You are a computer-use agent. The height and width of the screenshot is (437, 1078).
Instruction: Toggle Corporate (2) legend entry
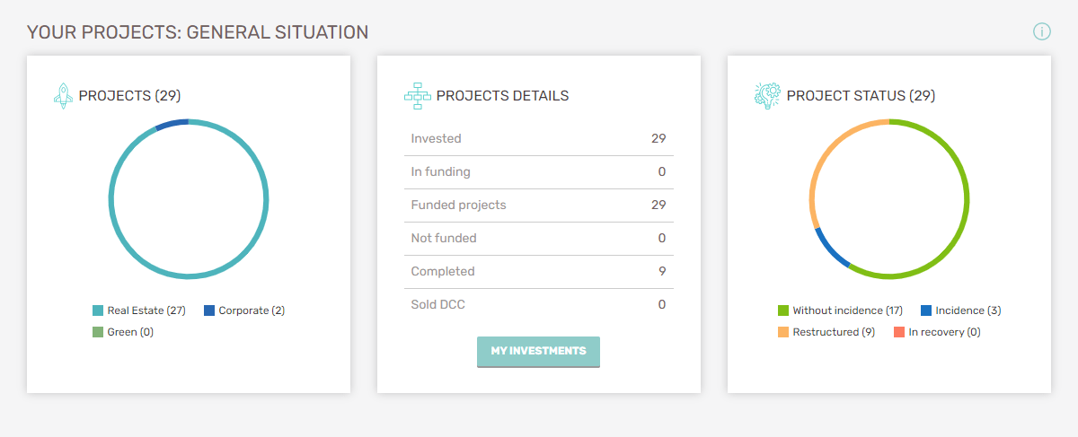click(244, 310)
